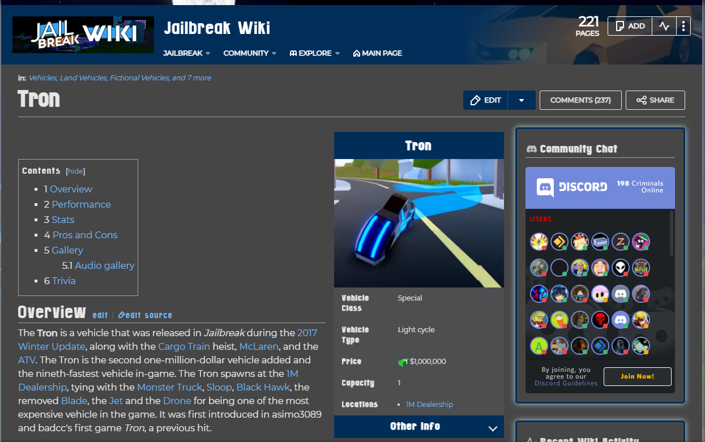Image resolution: width=705 pixels, height=442 pixels.
Task: Open the McLaren article link
Action: pyautogui.click(x=259, y=346)
